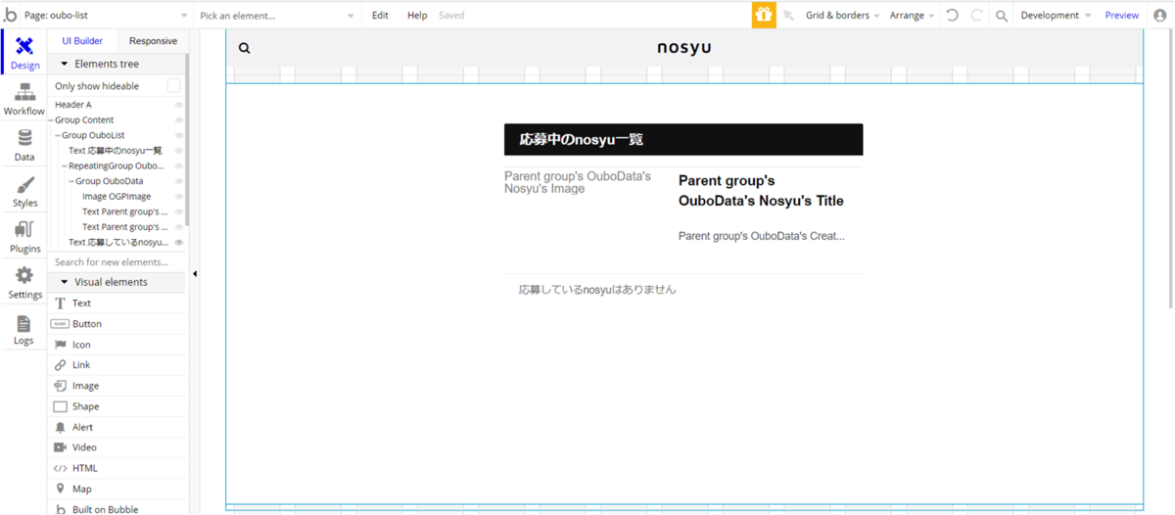The image size is (1175, 515).
Task: Pick the Map visual element
Action: [x=117, y=489]
